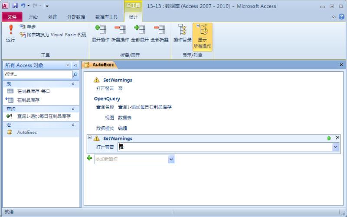Close the AutoExec macro tab
The width and height of the screenshot is (347, 217).
click(x=341, y=64)
